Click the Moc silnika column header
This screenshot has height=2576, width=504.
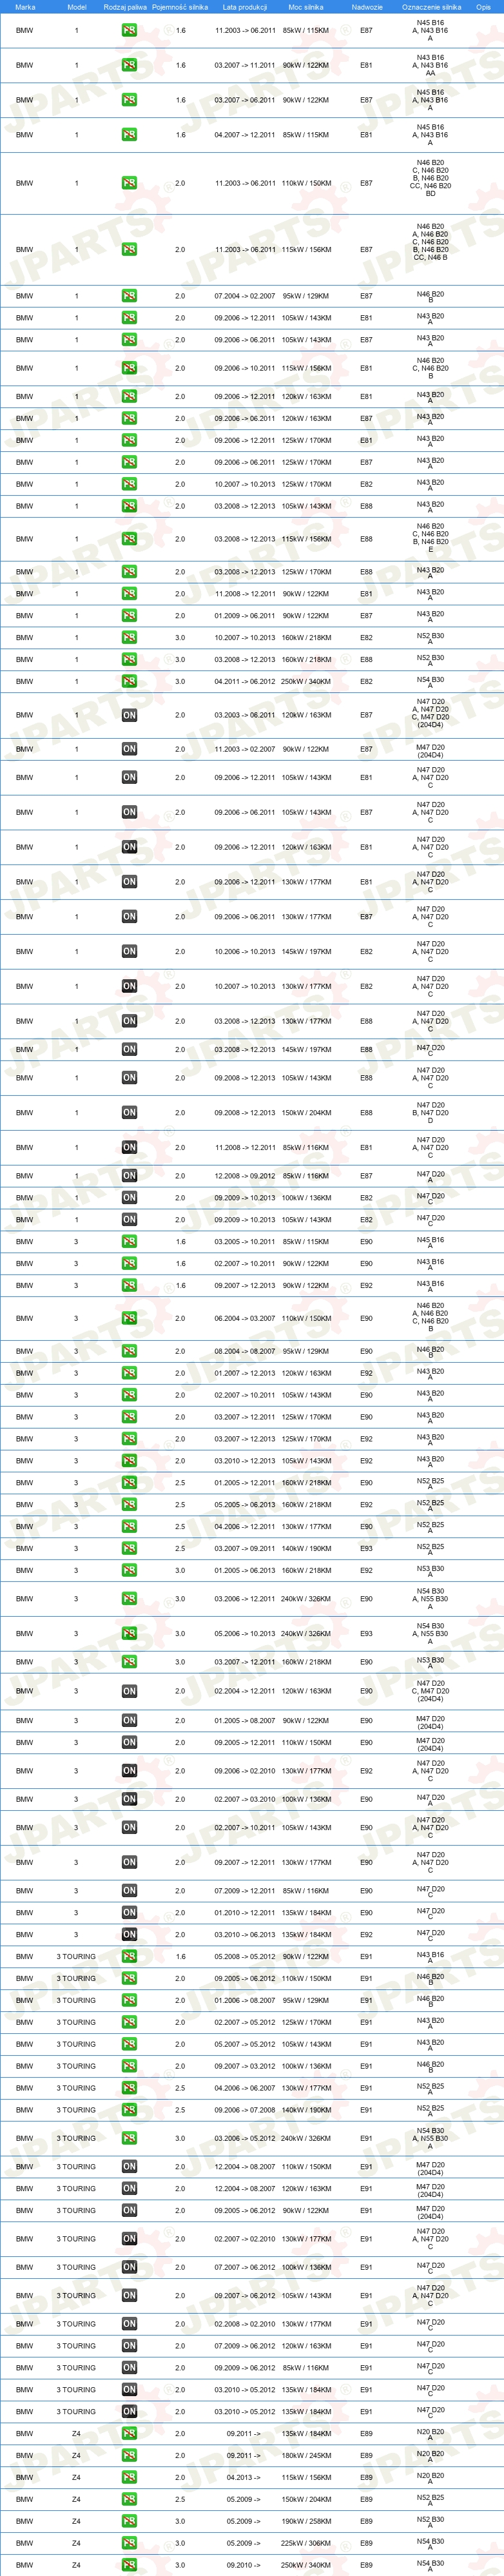click(306, 7)
